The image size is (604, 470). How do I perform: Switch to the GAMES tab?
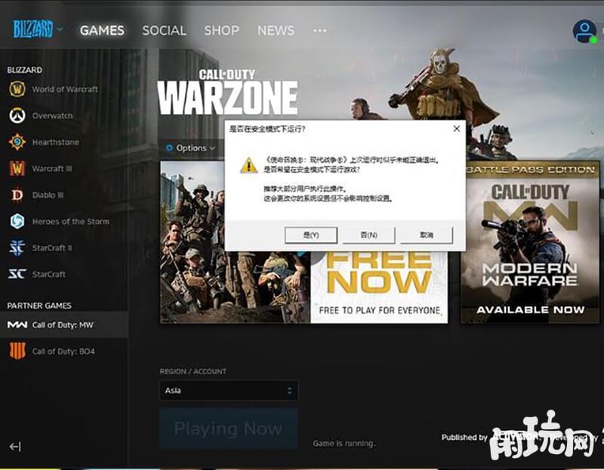tap(102, 30)
